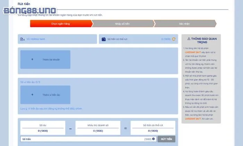Click the wallet icon in balance box

103,39
